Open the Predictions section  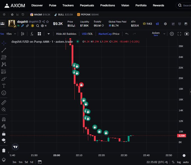point(108,6)
